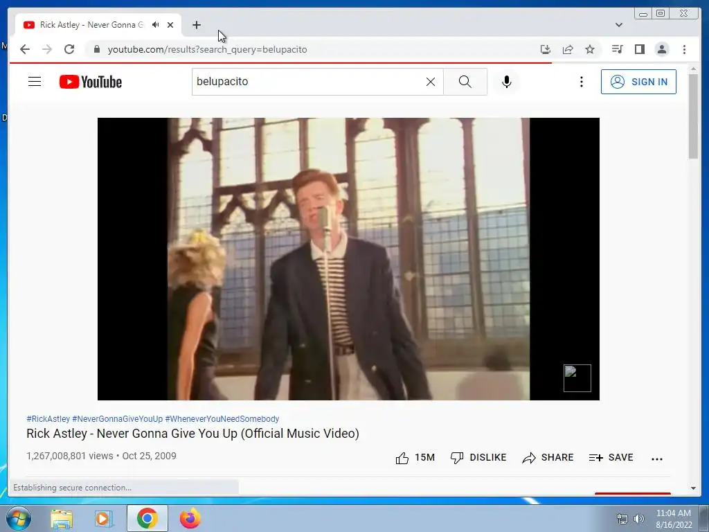Click the DISLIKE button

click(x=478, y=458)
